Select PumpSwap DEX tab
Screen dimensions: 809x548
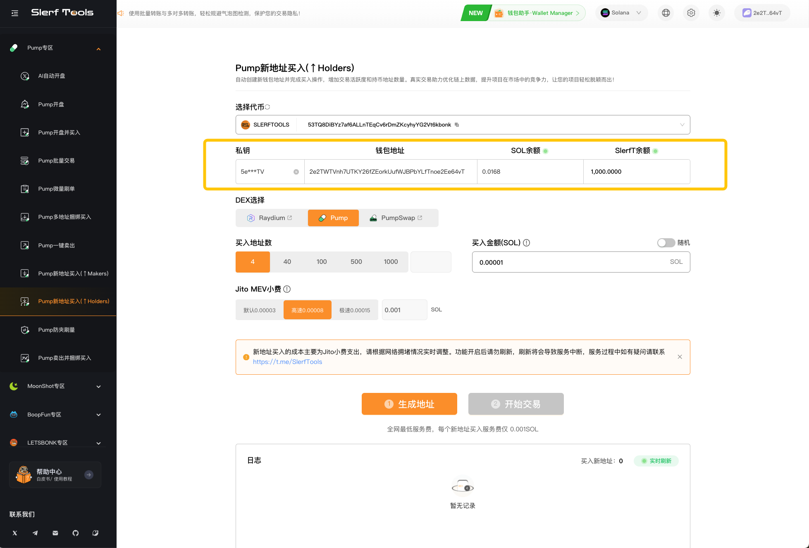click(x=398, y=218)
